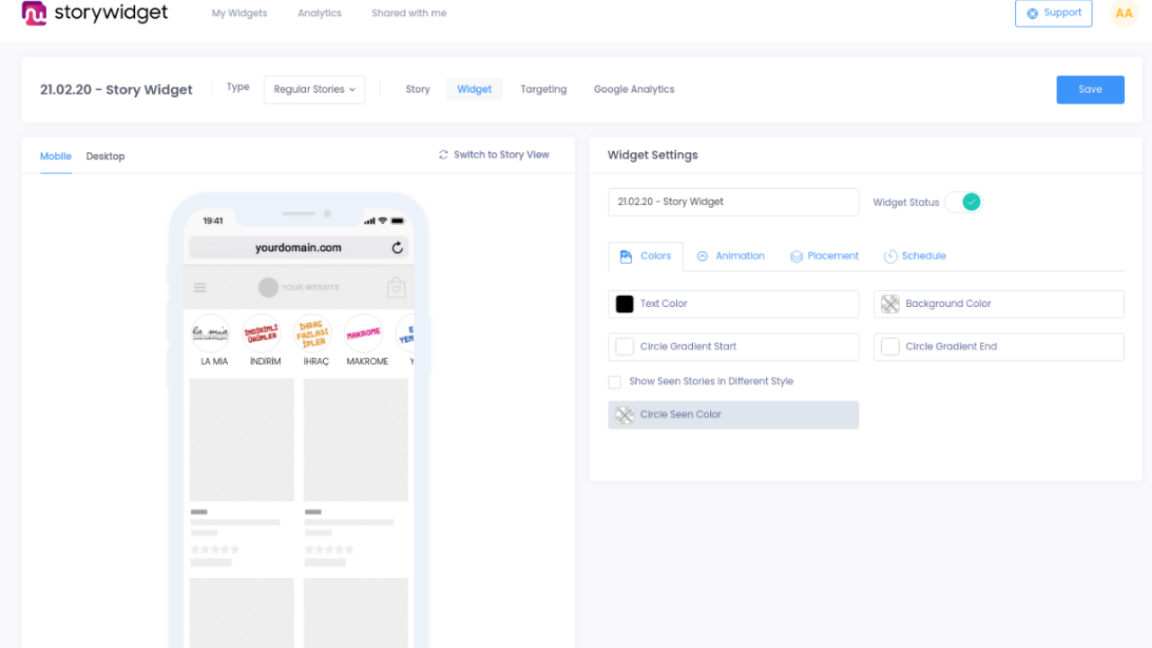Open the Targeting tab
The image size is (1152, 648).
coord(544,90)
